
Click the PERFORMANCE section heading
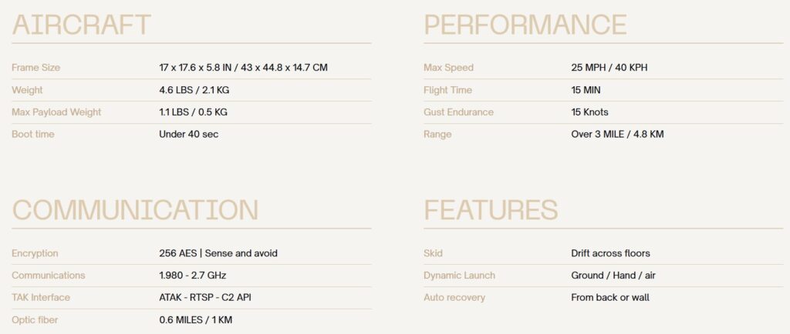[525, 25]
